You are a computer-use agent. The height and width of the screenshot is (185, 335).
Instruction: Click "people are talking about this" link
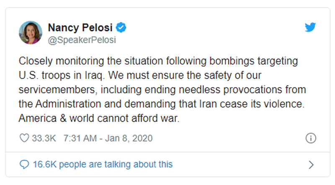(116, 164)
